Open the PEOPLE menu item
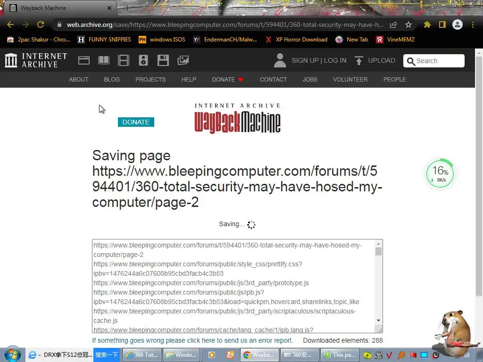This screenshot has width=483, height=362. 395,79
